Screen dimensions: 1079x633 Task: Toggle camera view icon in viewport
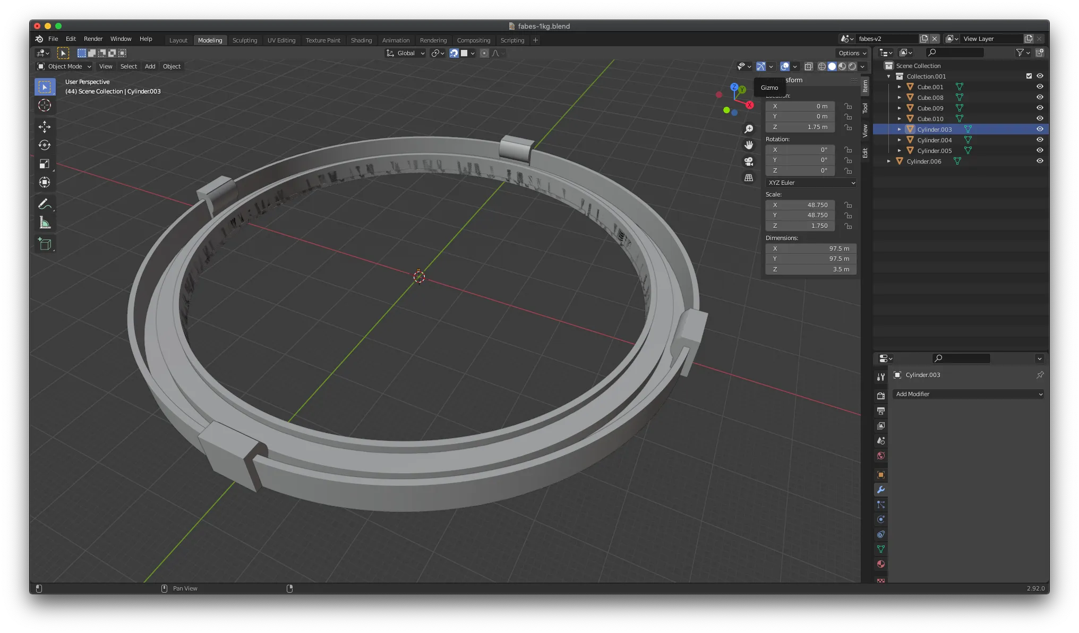point(749,161)
